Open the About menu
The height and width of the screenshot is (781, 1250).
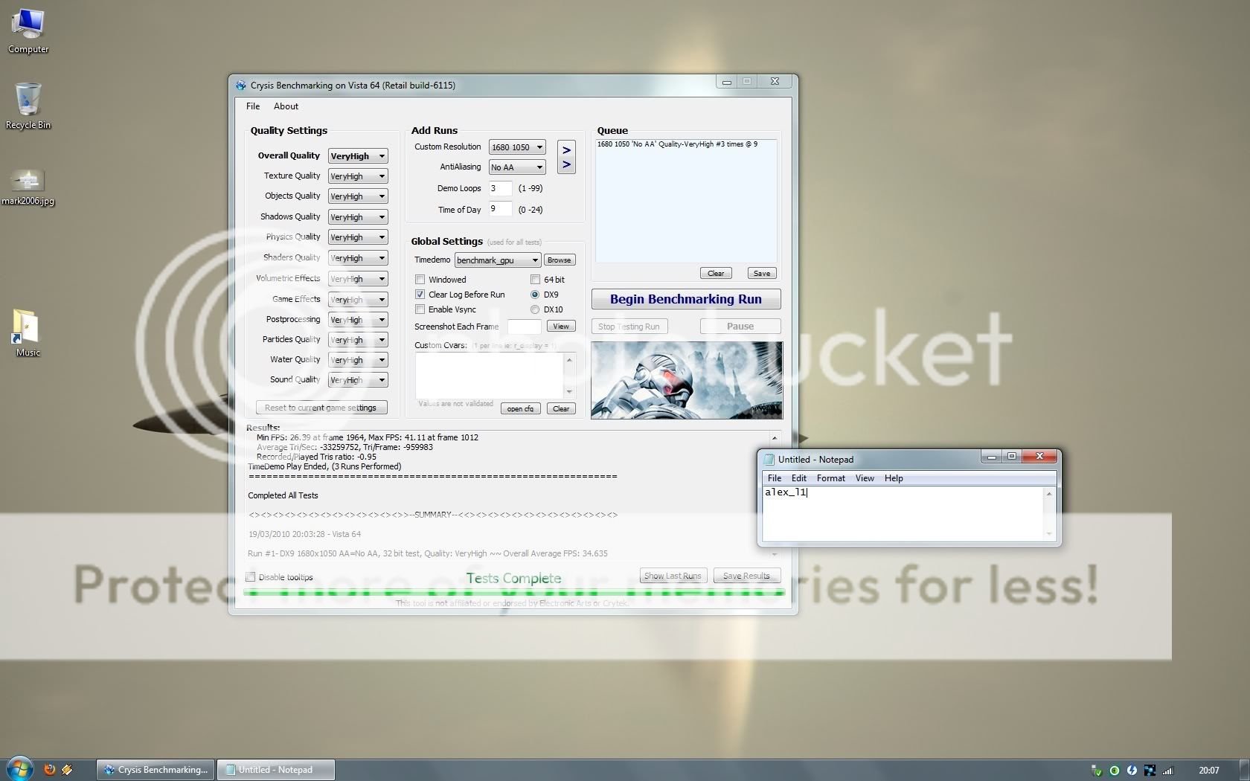point(286,106)
